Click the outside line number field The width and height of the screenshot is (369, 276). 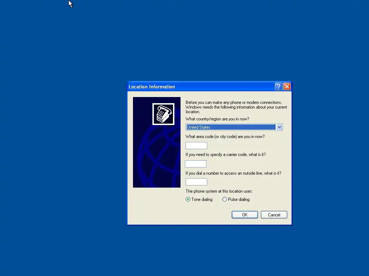[196, 182]
